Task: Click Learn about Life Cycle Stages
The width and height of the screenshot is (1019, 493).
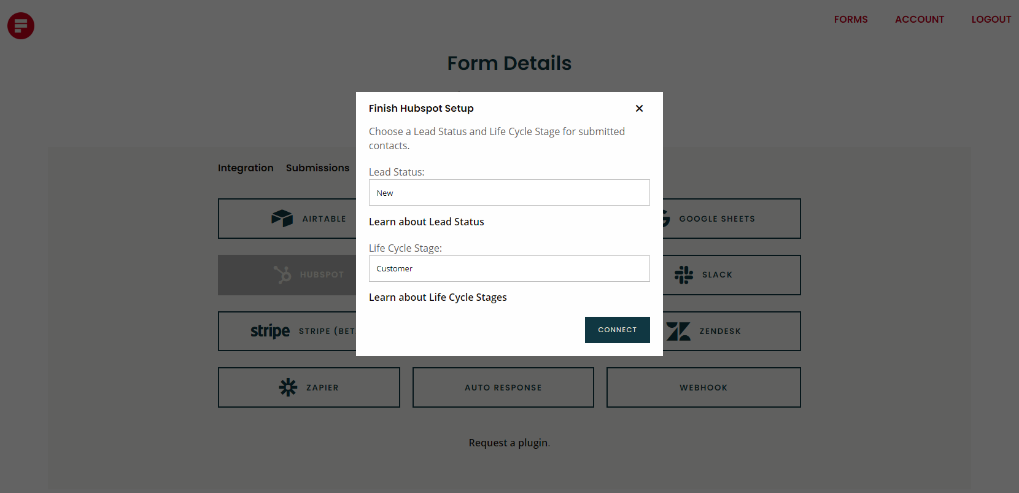Action: tap(438, 297)
